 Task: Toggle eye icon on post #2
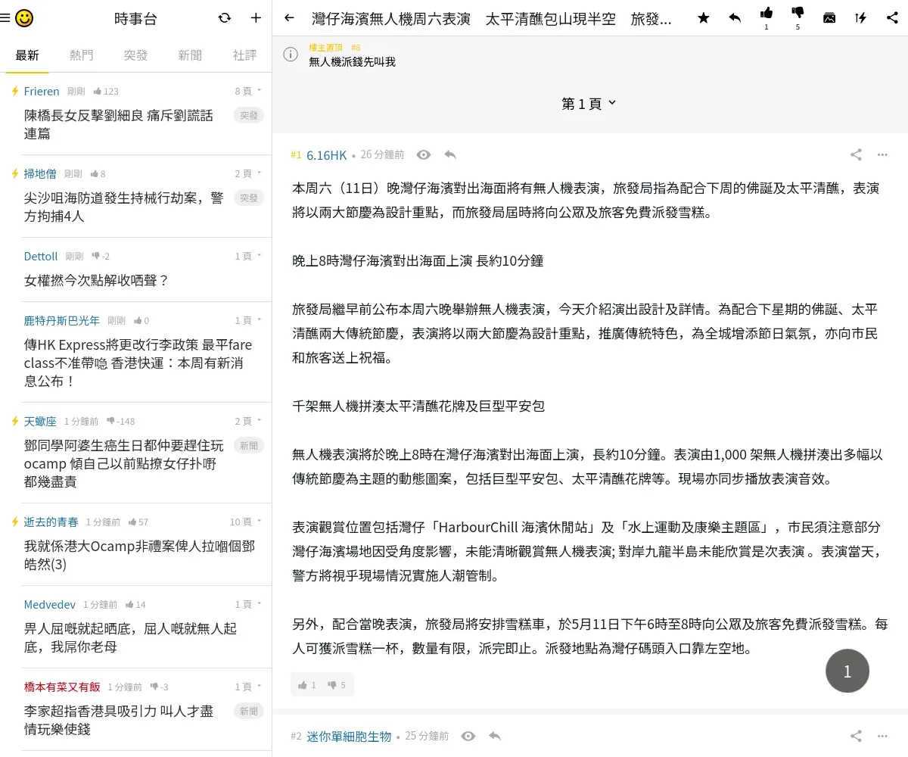(468, 736)
